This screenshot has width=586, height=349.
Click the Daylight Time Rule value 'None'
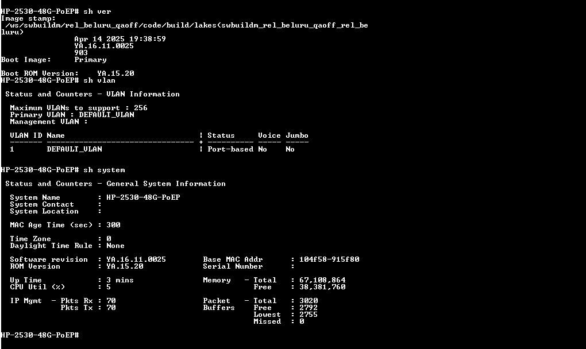pyautogui.click(x=115, y=246)
